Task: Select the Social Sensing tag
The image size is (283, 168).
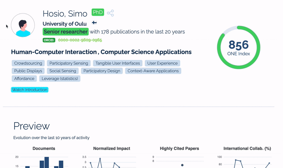Action: (63, 71)
